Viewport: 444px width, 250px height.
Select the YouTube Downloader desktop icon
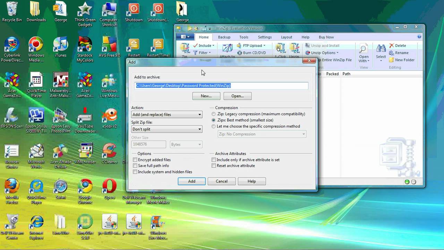point(85,120)
